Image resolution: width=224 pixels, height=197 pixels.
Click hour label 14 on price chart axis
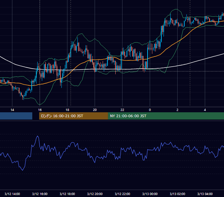pyautogui.click(x=12, y=110)
